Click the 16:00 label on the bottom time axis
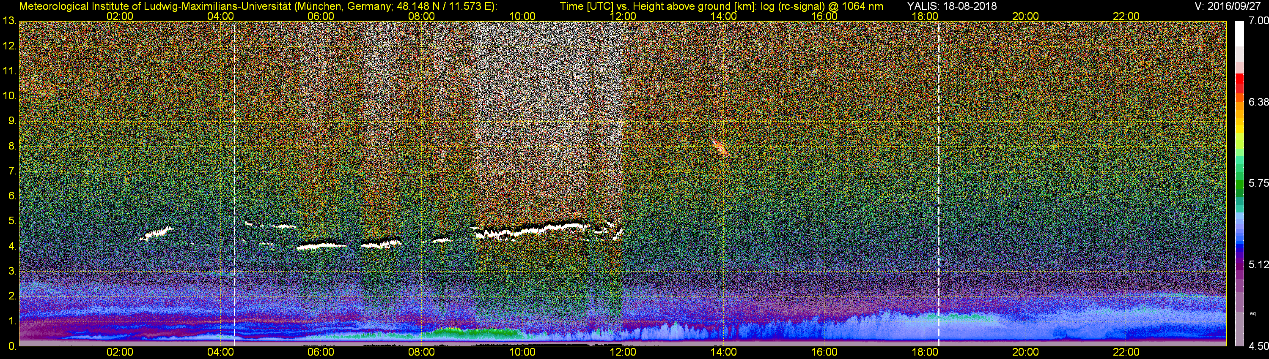 pyautogui.click(x=824, y=352)
